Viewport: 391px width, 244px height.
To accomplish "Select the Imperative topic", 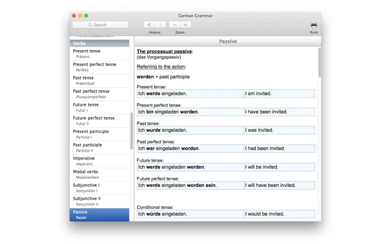I will (100, 161).
